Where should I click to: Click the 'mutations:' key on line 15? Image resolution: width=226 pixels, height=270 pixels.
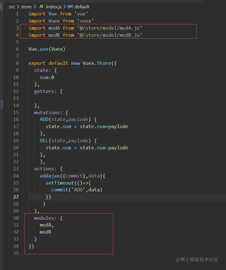(x=48, y=112)
